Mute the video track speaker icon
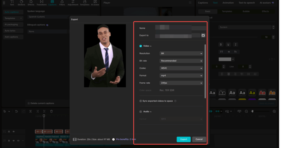This screenshot has height=148, width=281. click(18, 141)
